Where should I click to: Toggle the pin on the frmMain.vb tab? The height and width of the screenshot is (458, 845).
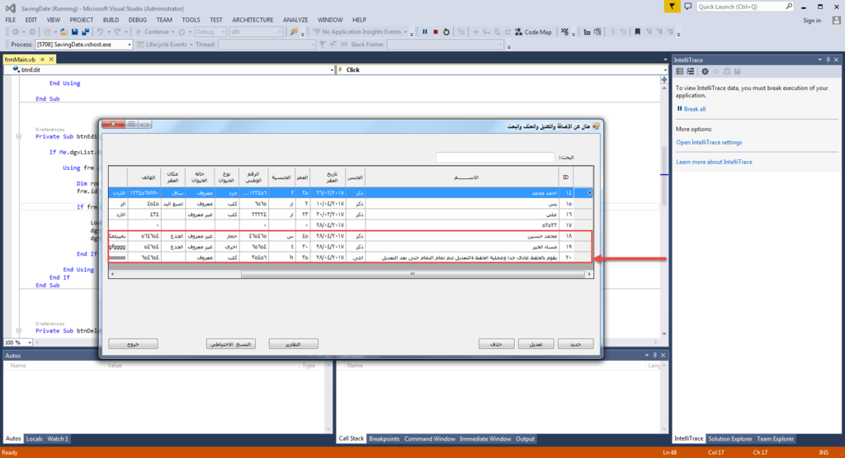click(x=41, y=59)
